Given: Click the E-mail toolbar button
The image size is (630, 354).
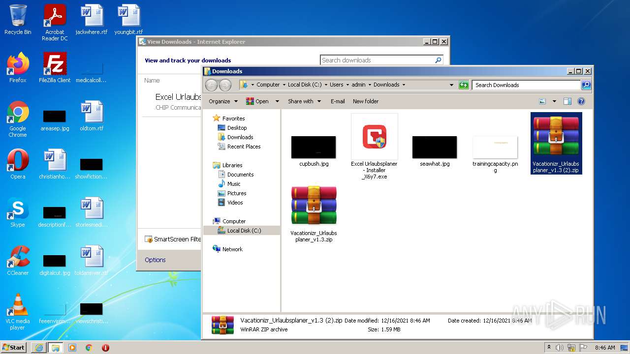Looking at the screenshot, I should pos(338,101).
